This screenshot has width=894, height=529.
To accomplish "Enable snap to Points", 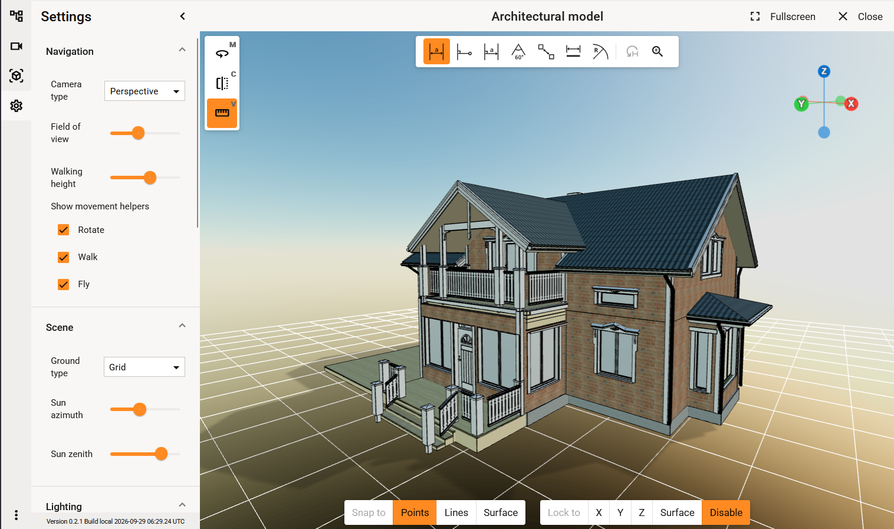I will coord(415,512).
